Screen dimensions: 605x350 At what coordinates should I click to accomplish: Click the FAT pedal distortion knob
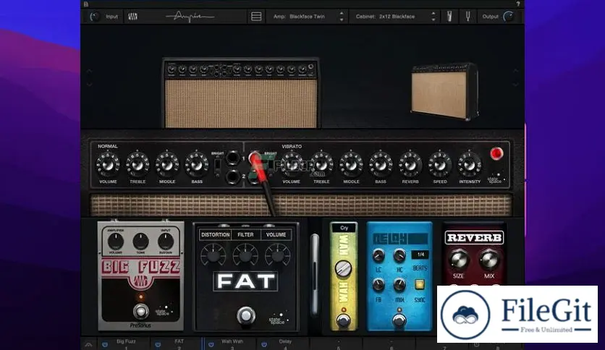[x=213, y=255]
